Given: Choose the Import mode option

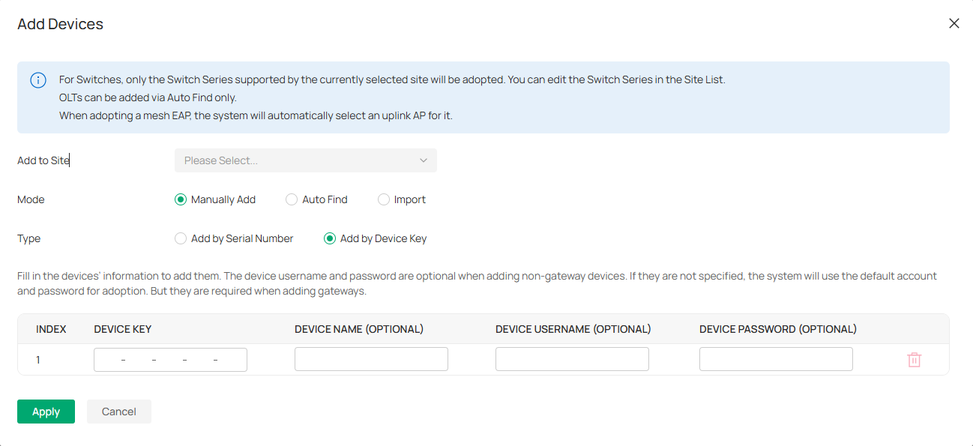Looking at the screenshot, I should tap(384, 199).
